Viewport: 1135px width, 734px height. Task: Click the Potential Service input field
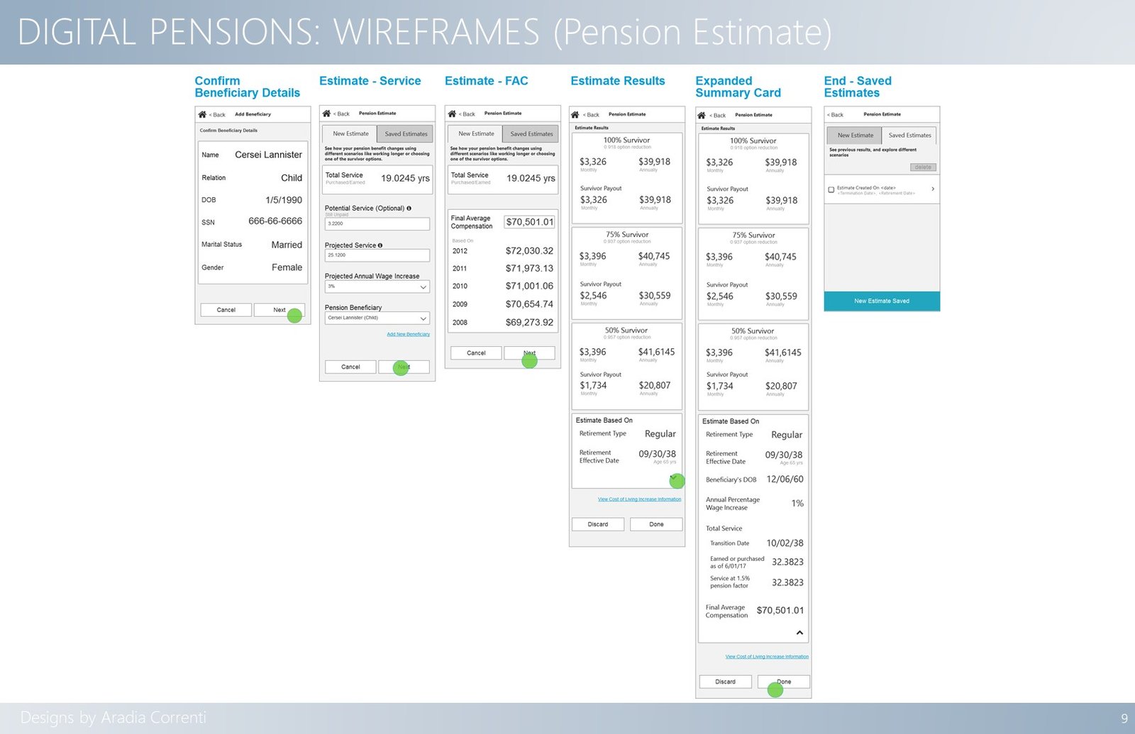pos(377,223)
